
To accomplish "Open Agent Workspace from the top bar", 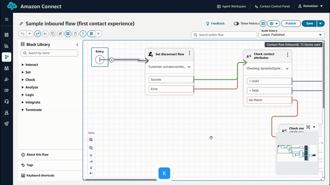I will [231, 7].
